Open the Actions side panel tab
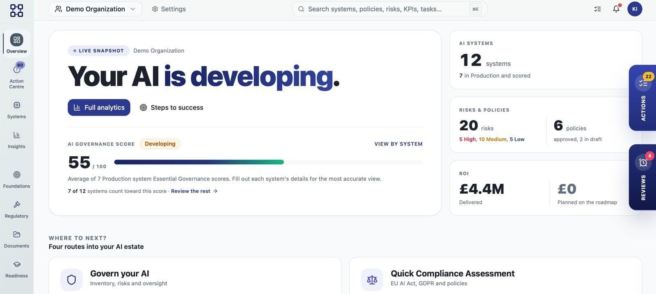656x294 pixels. (643, 98)
